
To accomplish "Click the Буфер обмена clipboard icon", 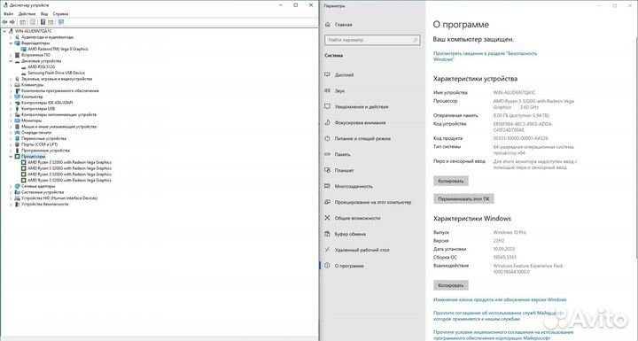I will click(x=327, y=234).
